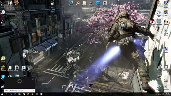Open the %appdata% Minecraft folder shortcut
Screen dimensions: 171x96
point(10,69)
